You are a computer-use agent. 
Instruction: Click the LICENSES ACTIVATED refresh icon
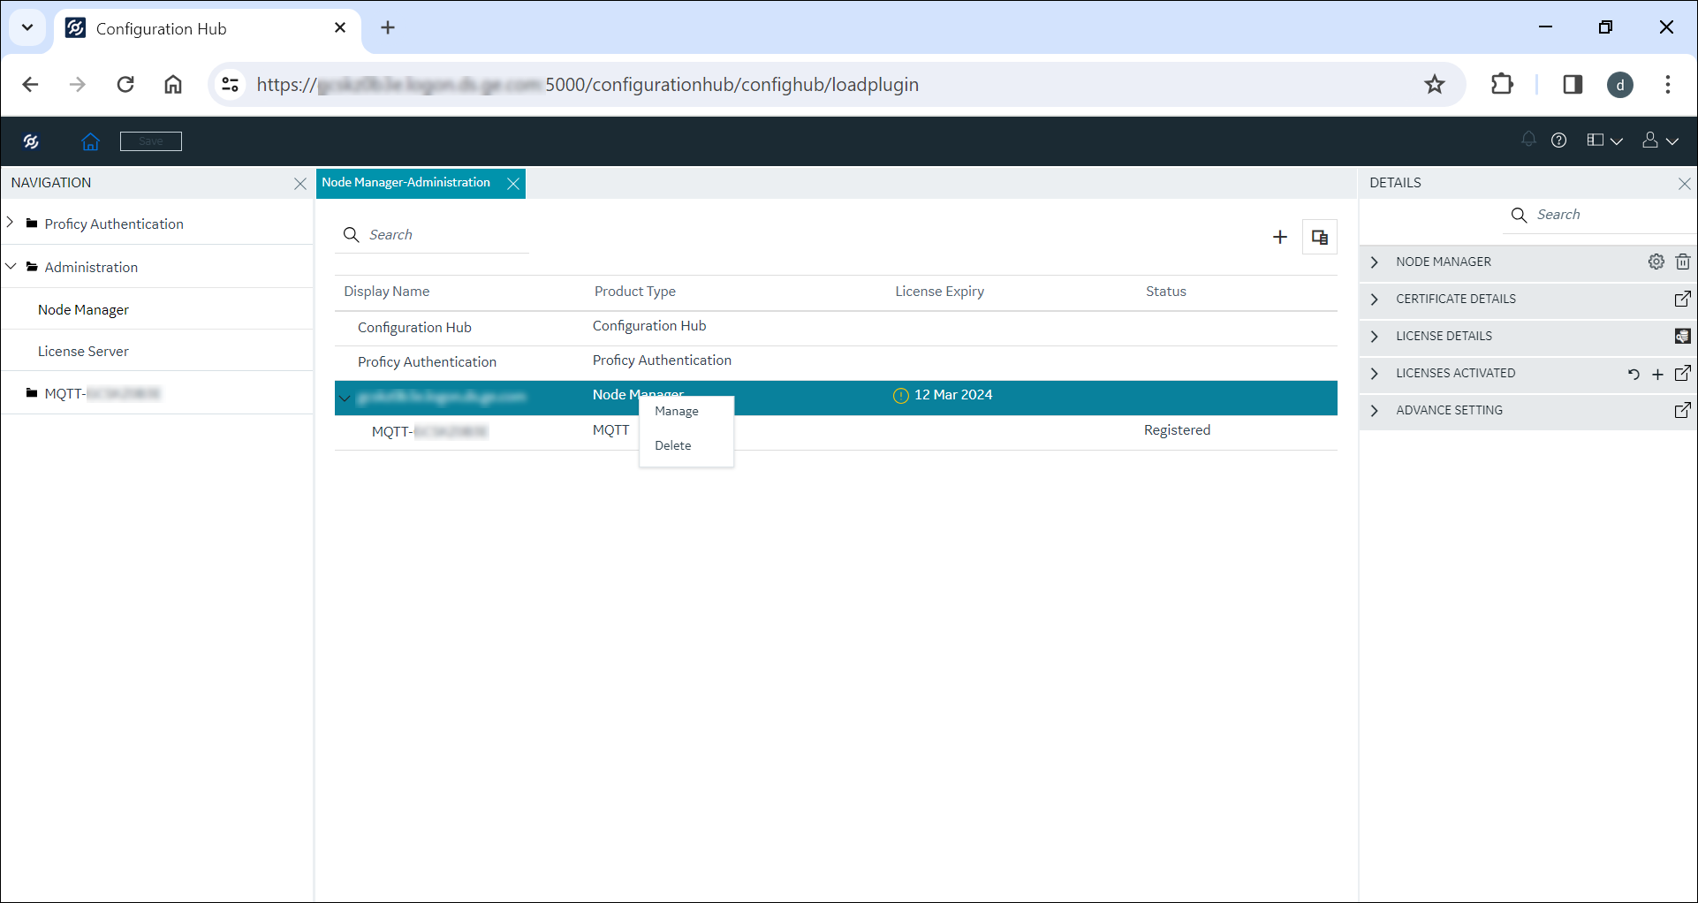pyautogui.click(x=1634, y=374)
